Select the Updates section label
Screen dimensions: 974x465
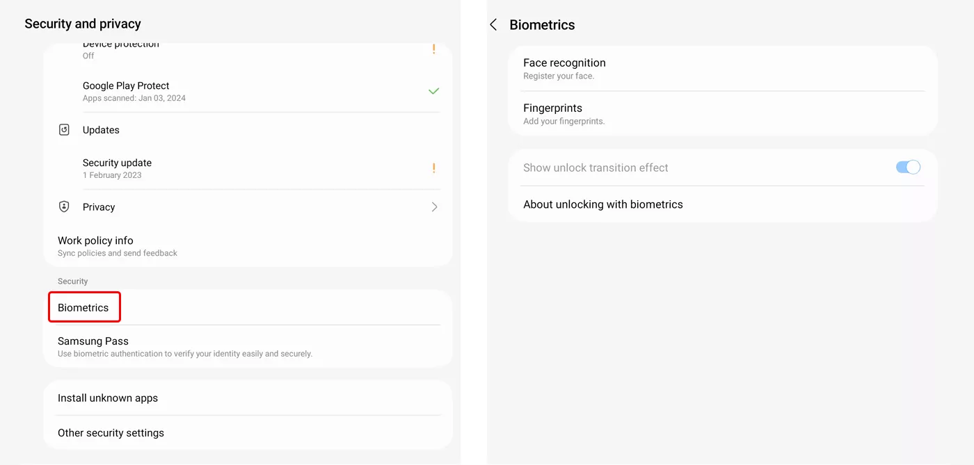[101, 130]
